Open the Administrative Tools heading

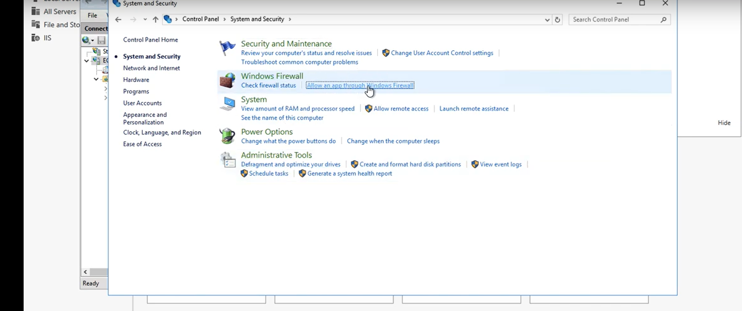click(276, 155)
